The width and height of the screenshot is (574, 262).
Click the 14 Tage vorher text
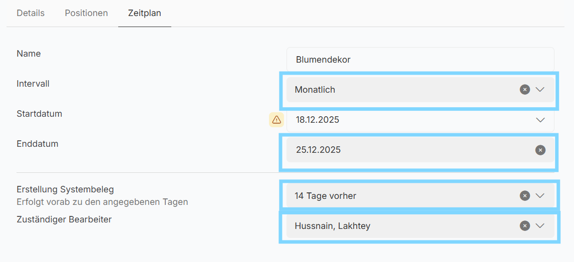pyautogui.click(x=325, y=196)
